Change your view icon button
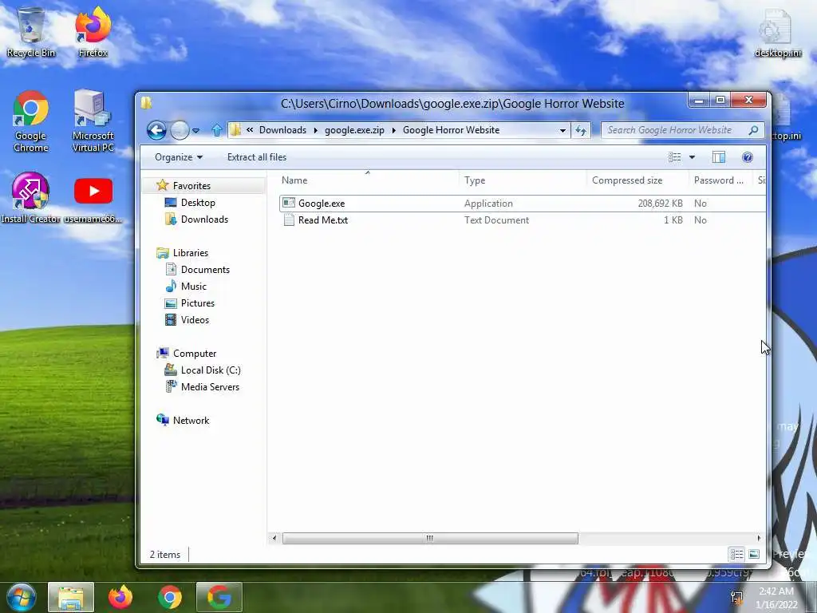The height and width of the screenshot is (613, 817). coord(675,157)
